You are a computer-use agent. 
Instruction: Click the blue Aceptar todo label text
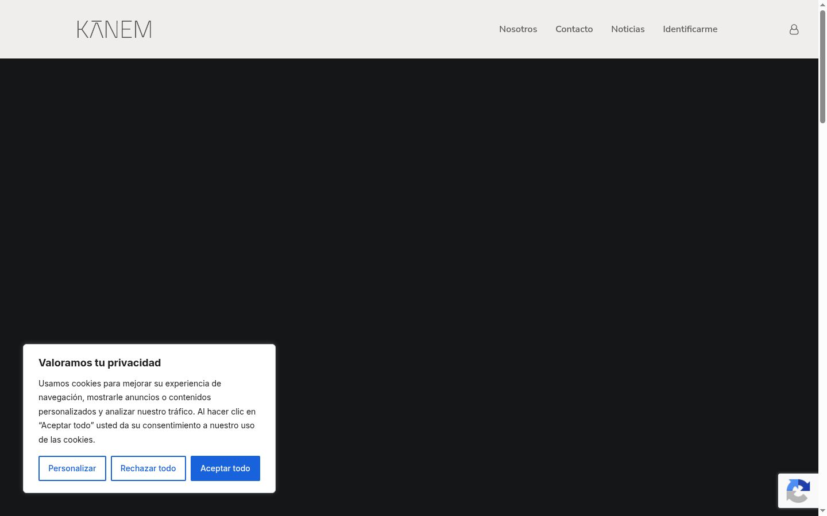225,468
